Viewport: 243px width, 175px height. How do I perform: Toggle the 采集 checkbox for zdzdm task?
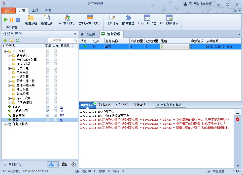click(x=48, y=107)
